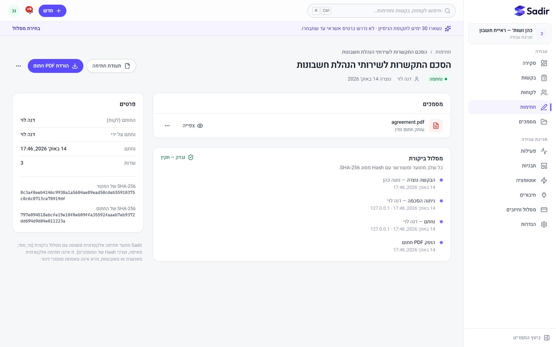Viewport: 556px width, 347px height.
Task: Click the sparkle trial banner icon
Action: [448, 29]
